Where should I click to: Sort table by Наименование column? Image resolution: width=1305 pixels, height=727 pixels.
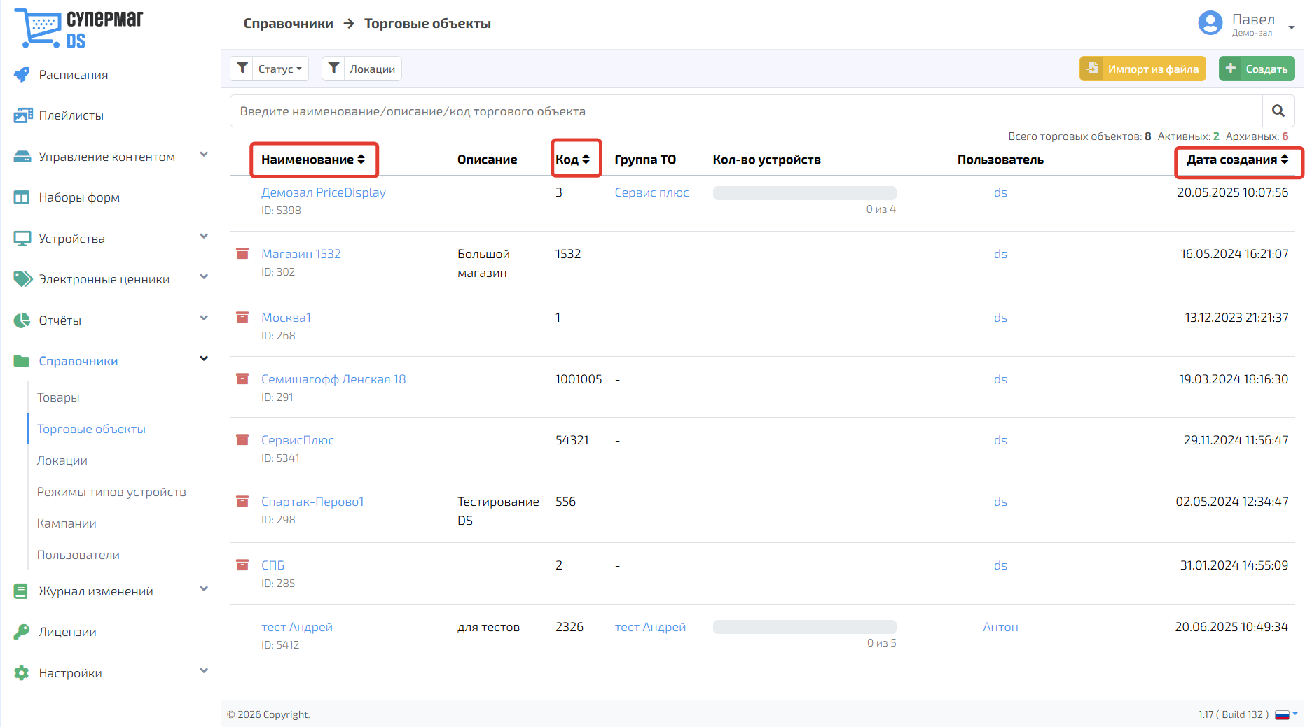313,160
